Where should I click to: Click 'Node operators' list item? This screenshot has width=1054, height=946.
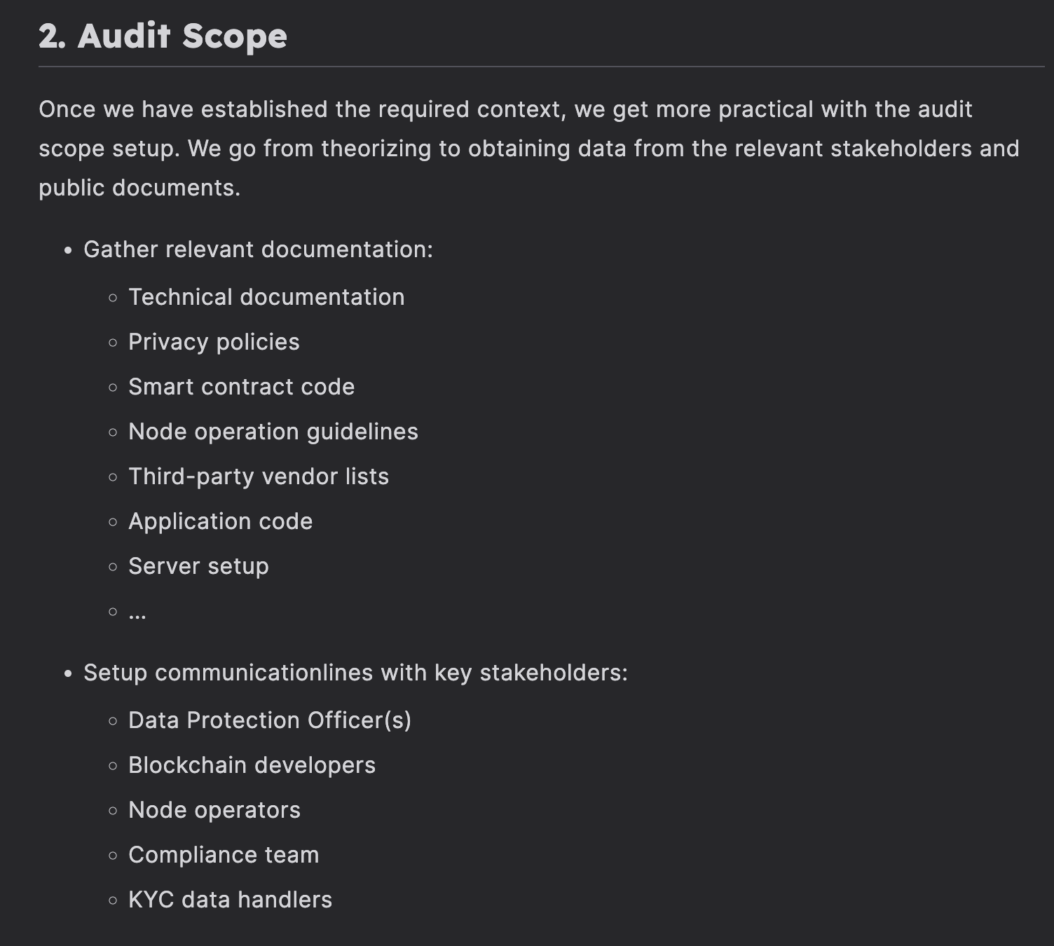pyautogui.click(x=214, y=810)
